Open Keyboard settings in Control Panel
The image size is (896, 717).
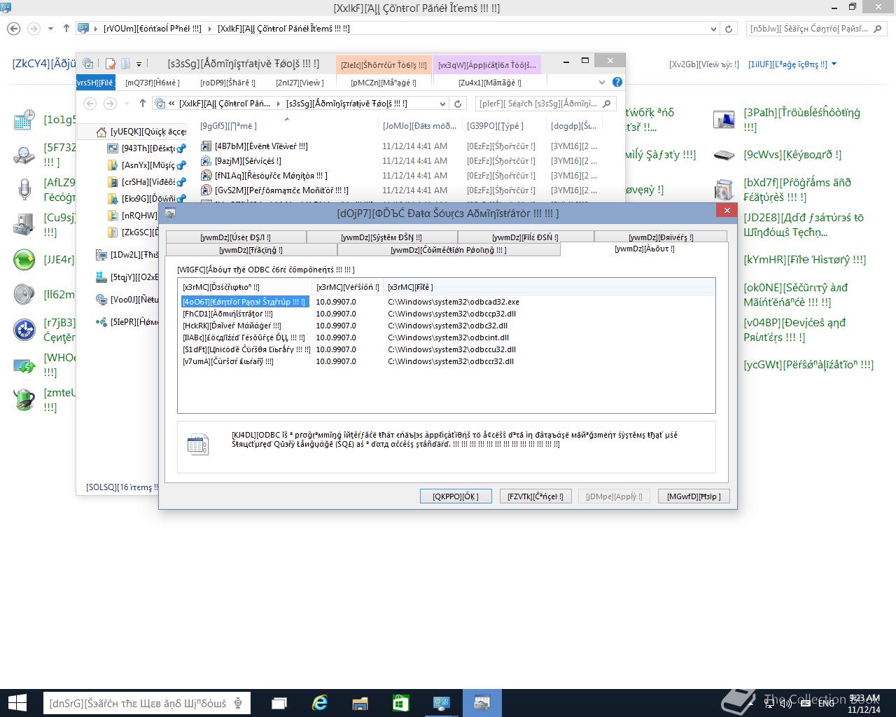pyautogui.click(x=778, y=155)
